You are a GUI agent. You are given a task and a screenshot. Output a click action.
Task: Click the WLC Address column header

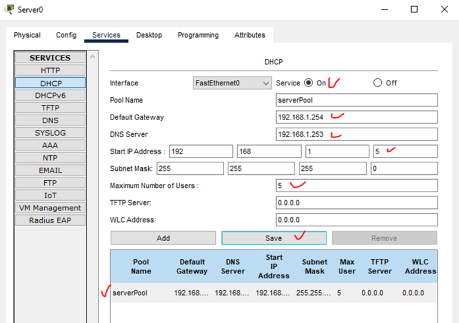coord(420,266)
